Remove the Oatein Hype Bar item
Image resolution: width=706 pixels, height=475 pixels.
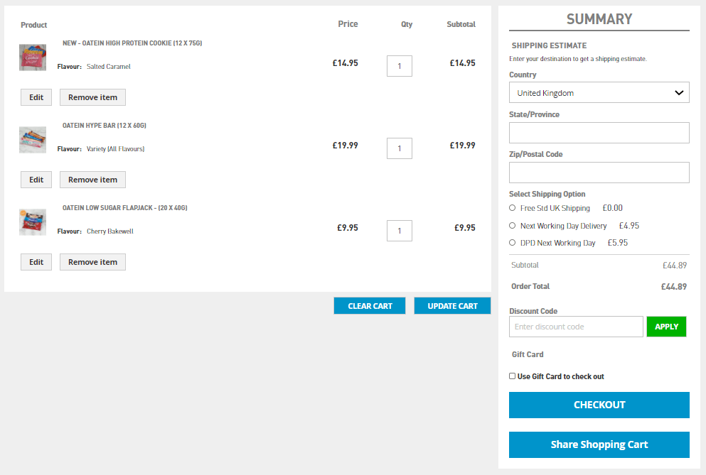tap(92, 180)
